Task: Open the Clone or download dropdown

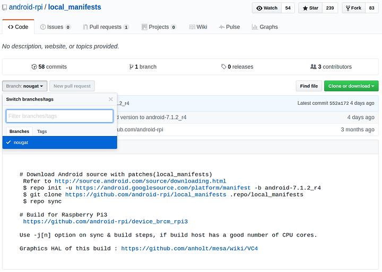Action: [351, 86]
